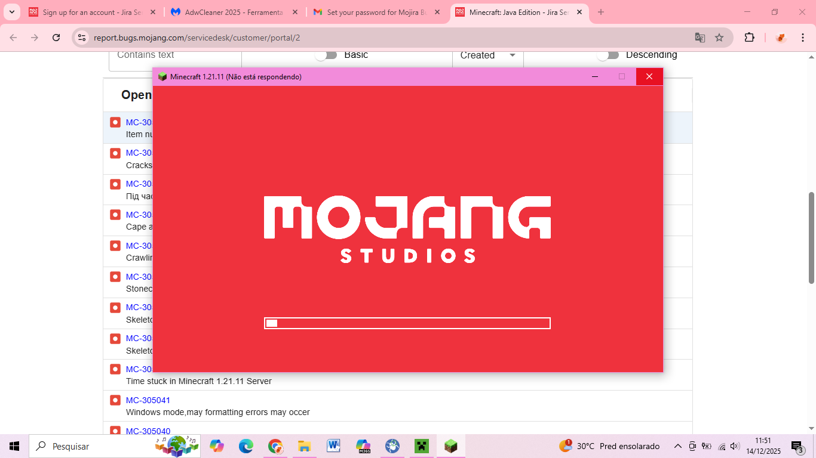
Task: Toggle the Basic search switch
Action: [x=326, y=55]
